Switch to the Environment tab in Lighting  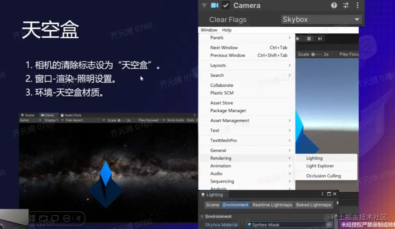tap(236, 205)
